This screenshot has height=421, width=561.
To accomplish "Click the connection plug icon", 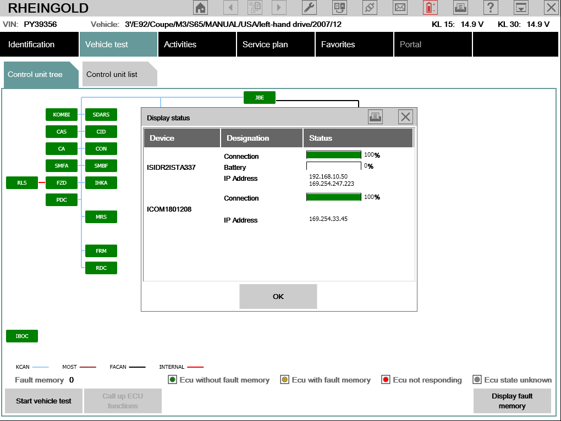I will pos(370,8).
